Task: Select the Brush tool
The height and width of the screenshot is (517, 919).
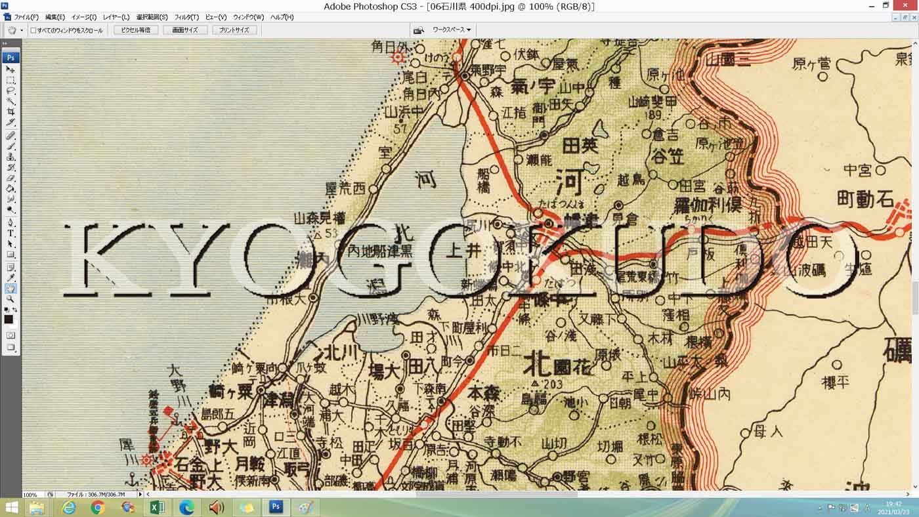Action: pos(11,146)
